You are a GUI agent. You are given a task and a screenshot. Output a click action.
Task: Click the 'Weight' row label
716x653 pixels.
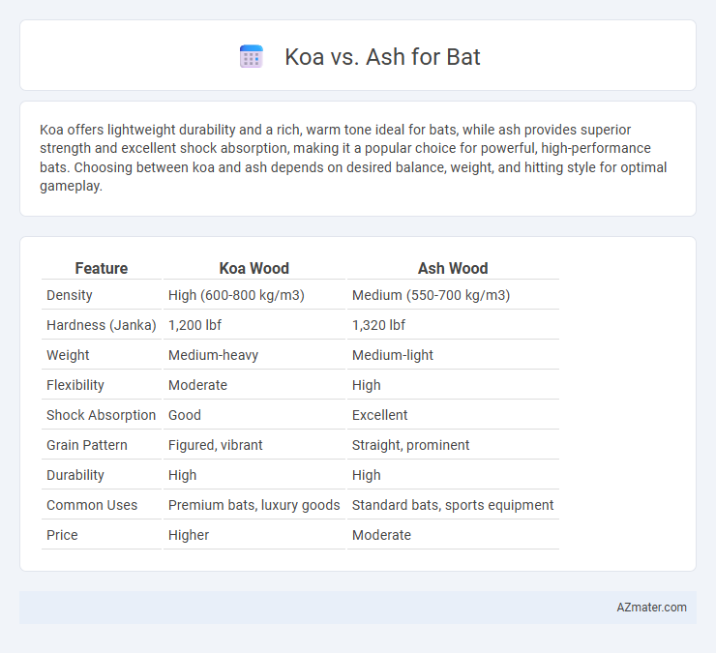coord(68,355)
